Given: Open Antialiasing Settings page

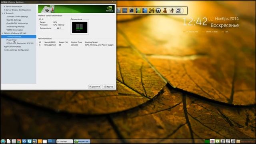Looking at the screenshot, I should pos(15,26).
